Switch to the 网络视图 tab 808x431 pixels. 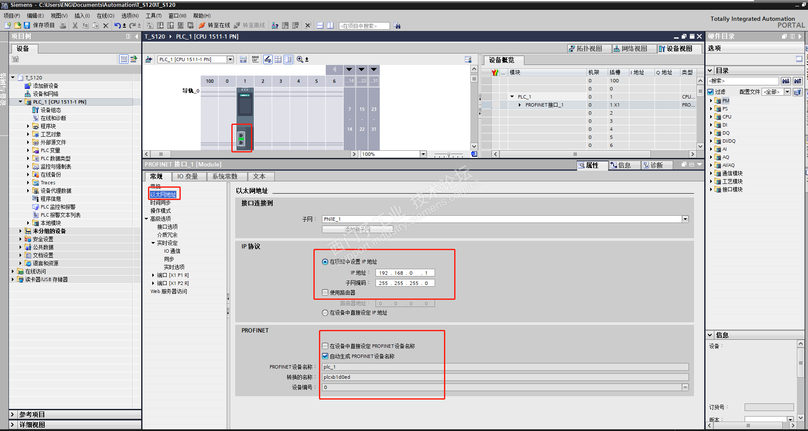pyautogui.click(x=634, y=49)
